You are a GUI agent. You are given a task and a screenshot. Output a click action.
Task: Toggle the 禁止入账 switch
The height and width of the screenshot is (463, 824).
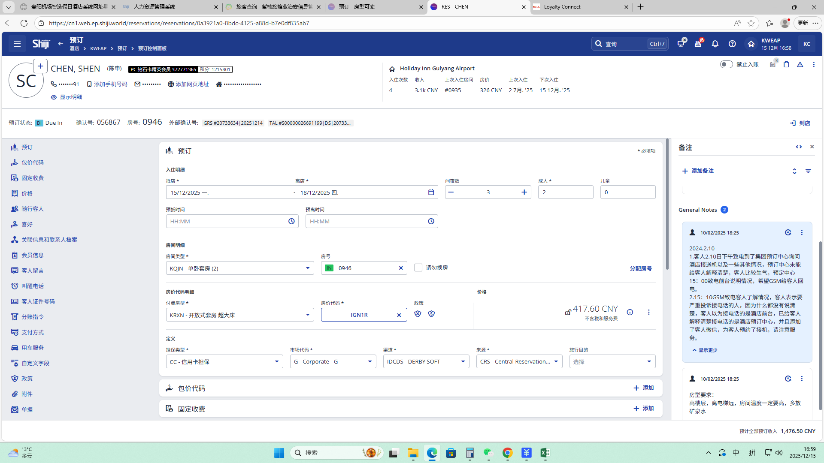coord(726,64)
